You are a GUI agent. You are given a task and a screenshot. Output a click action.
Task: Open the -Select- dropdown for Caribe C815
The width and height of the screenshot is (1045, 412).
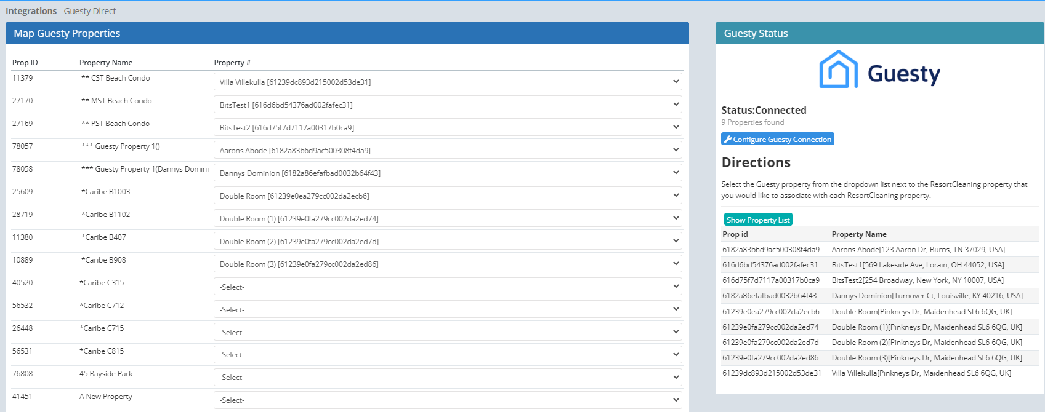pyautogui.click(x=448, y=355)
